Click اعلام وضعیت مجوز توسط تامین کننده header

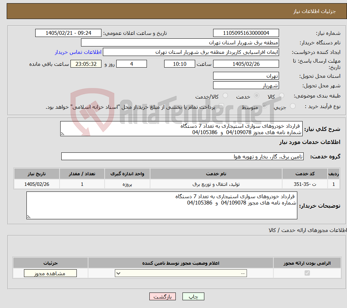pos(181,263)
